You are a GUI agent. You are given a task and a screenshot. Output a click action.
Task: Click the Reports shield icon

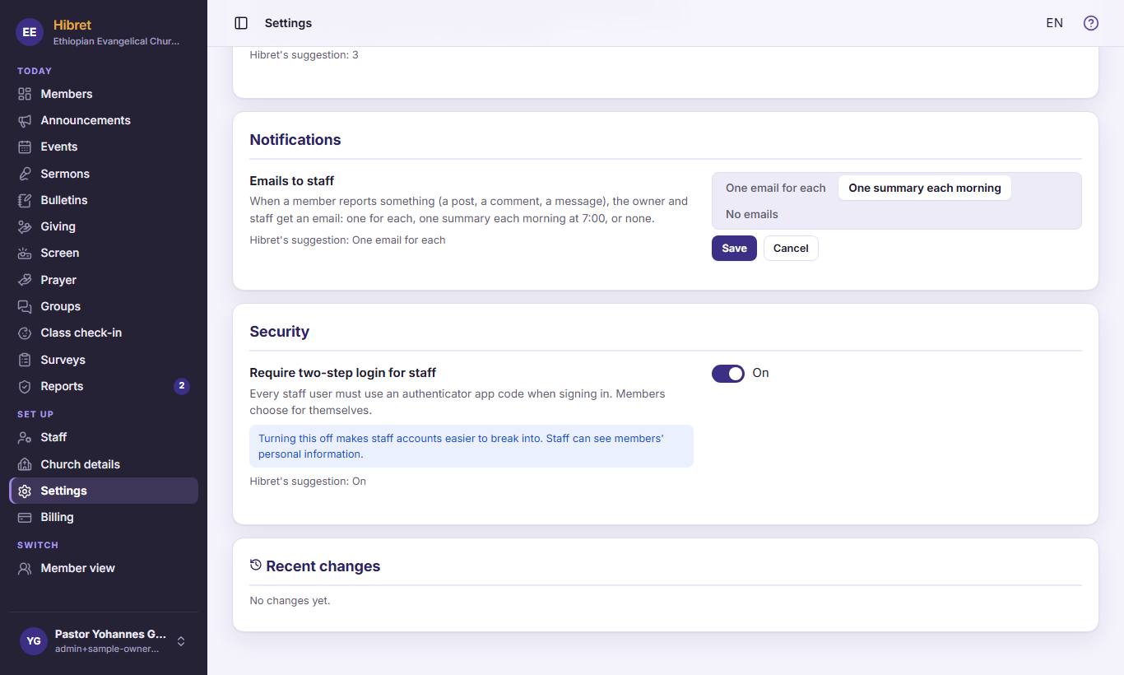pos(25,386)
